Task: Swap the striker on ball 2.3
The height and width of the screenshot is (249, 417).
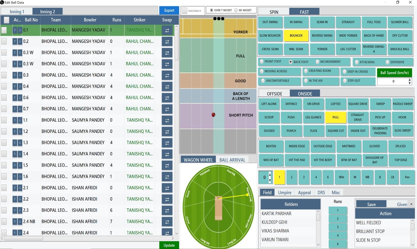Action: 167,211
